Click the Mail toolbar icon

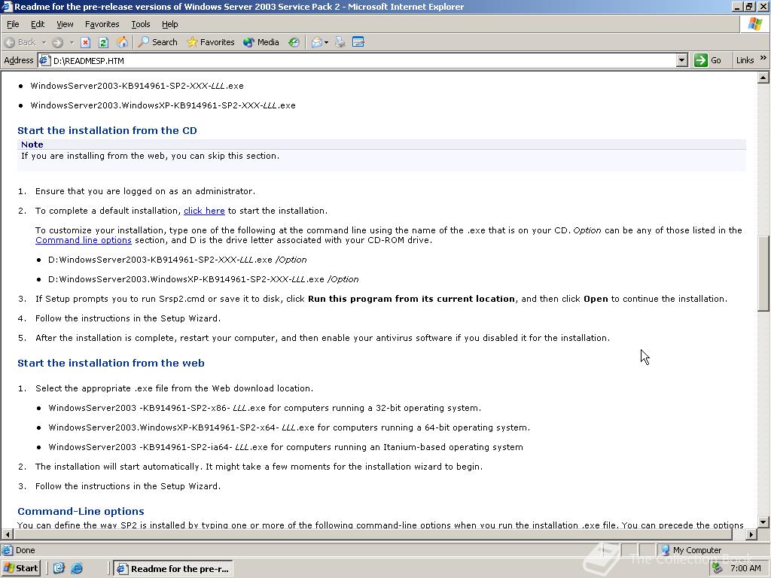[319, 42]
